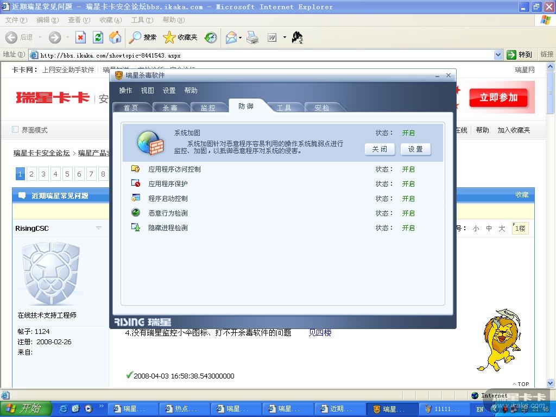
Task: Switch to the 首页 tab
Action: 131,108
